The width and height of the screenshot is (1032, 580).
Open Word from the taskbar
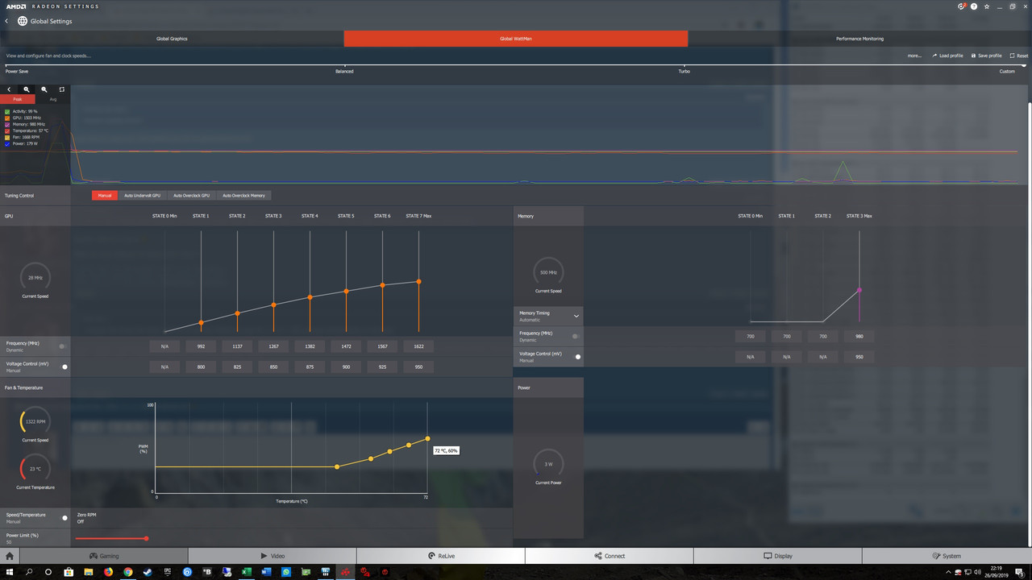click(x=266, y=572)
